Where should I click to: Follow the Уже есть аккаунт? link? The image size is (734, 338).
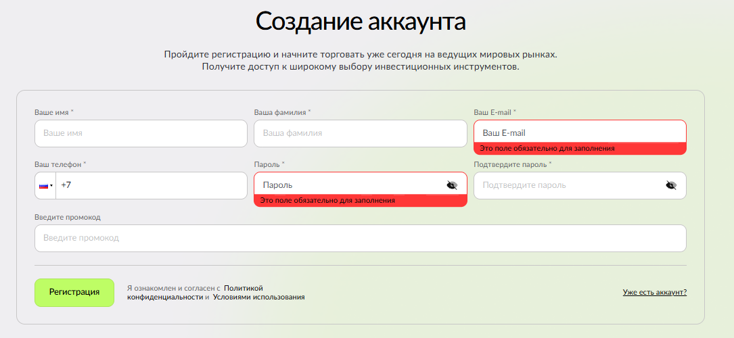(x=654, y=293)
